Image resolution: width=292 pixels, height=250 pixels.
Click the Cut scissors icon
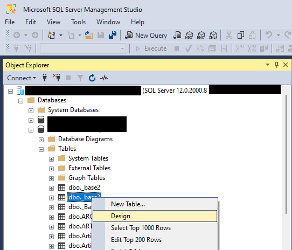(x=229, y=35)
